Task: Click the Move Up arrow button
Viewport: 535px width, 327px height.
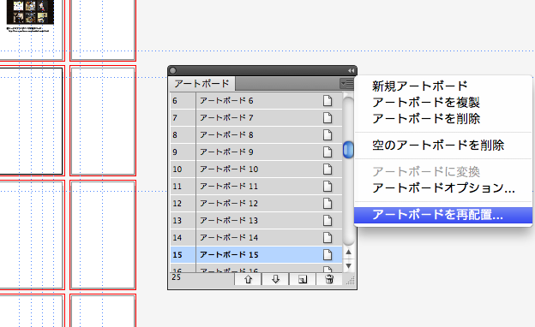Action: tap(248, 279)
